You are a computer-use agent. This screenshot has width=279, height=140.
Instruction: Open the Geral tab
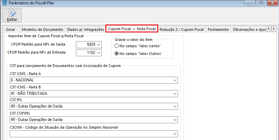tap(10, 29)
